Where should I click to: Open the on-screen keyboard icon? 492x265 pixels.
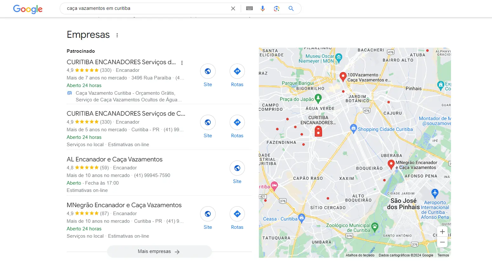click(x=250, y=9)
